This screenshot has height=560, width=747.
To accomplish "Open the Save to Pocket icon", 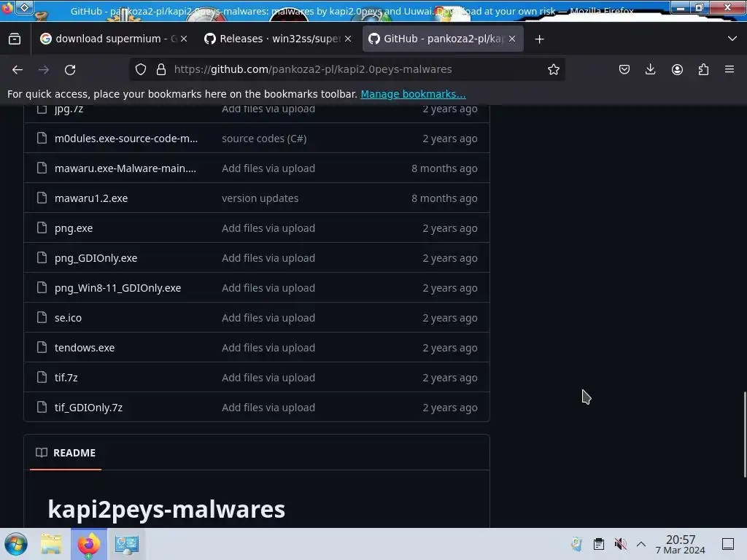I will [x=624, y=69].
